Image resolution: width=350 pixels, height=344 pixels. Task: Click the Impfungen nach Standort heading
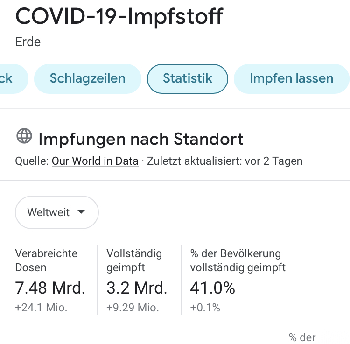141,139
